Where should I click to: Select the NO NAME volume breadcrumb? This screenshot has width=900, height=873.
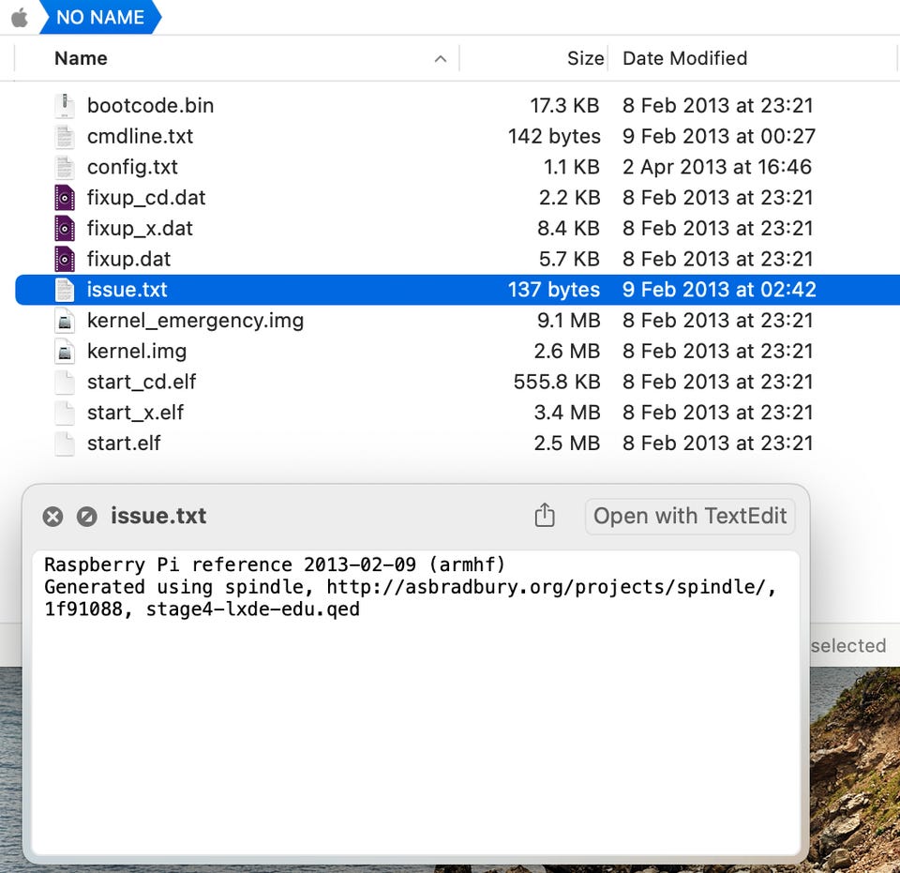coord(100,17)
